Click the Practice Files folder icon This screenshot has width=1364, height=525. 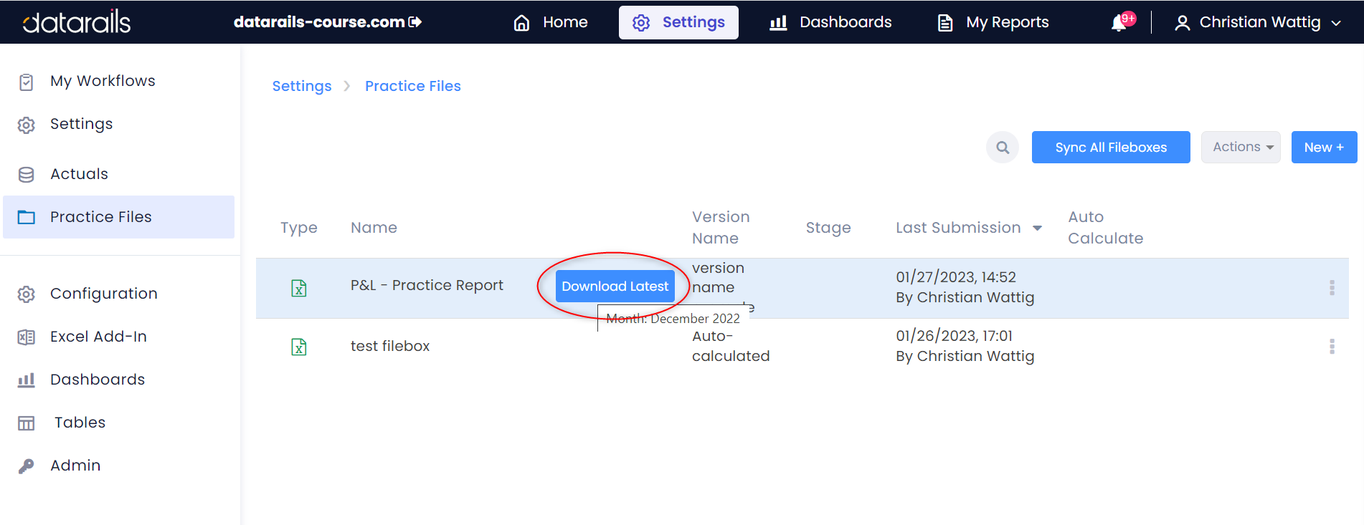[27, 217]
